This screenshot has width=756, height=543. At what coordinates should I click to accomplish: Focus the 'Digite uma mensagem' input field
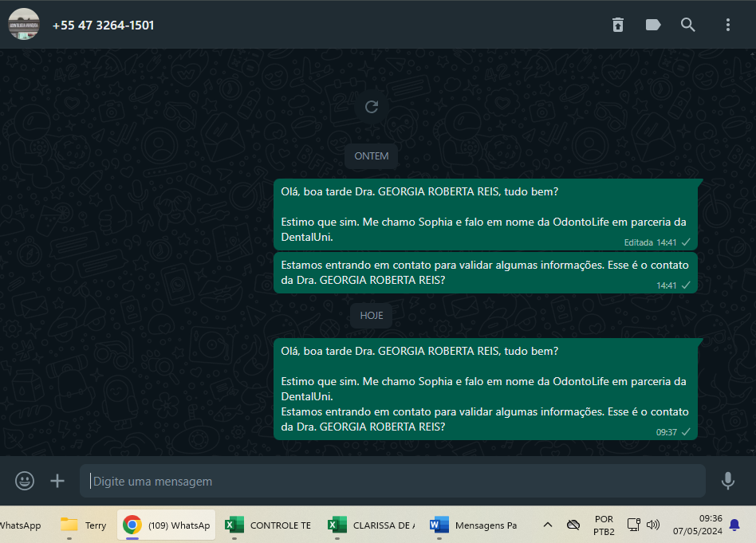[x=392, y=481]
